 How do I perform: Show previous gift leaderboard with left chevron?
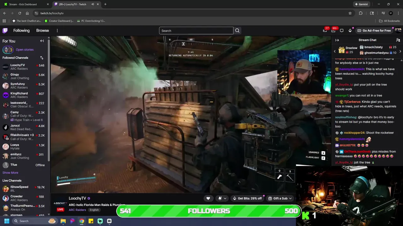[x=335, y=51]
